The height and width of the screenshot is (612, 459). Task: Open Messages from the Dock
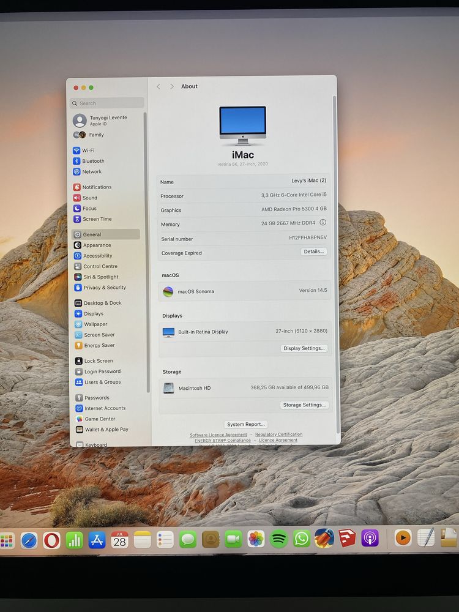click(x=188, y=540)
